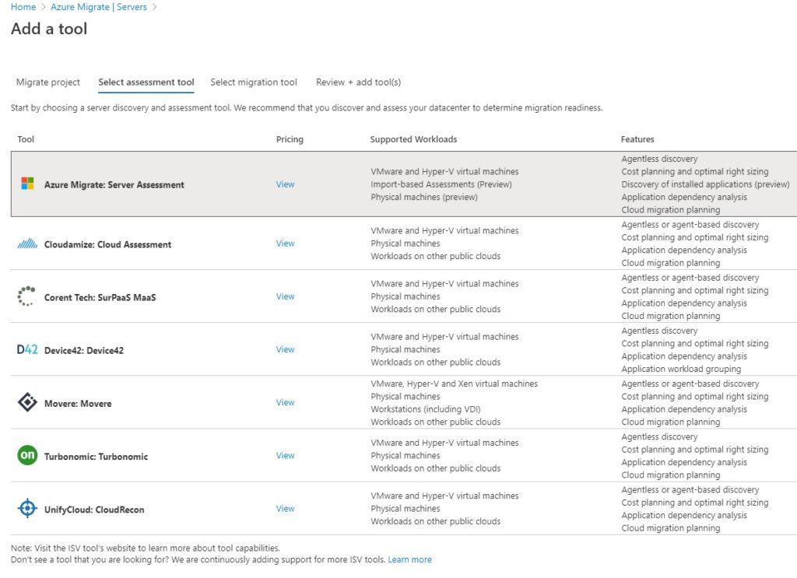Open the Review + add tool(s) tab
This screenshot has width=797, height=578.
(x=358, y=82)
